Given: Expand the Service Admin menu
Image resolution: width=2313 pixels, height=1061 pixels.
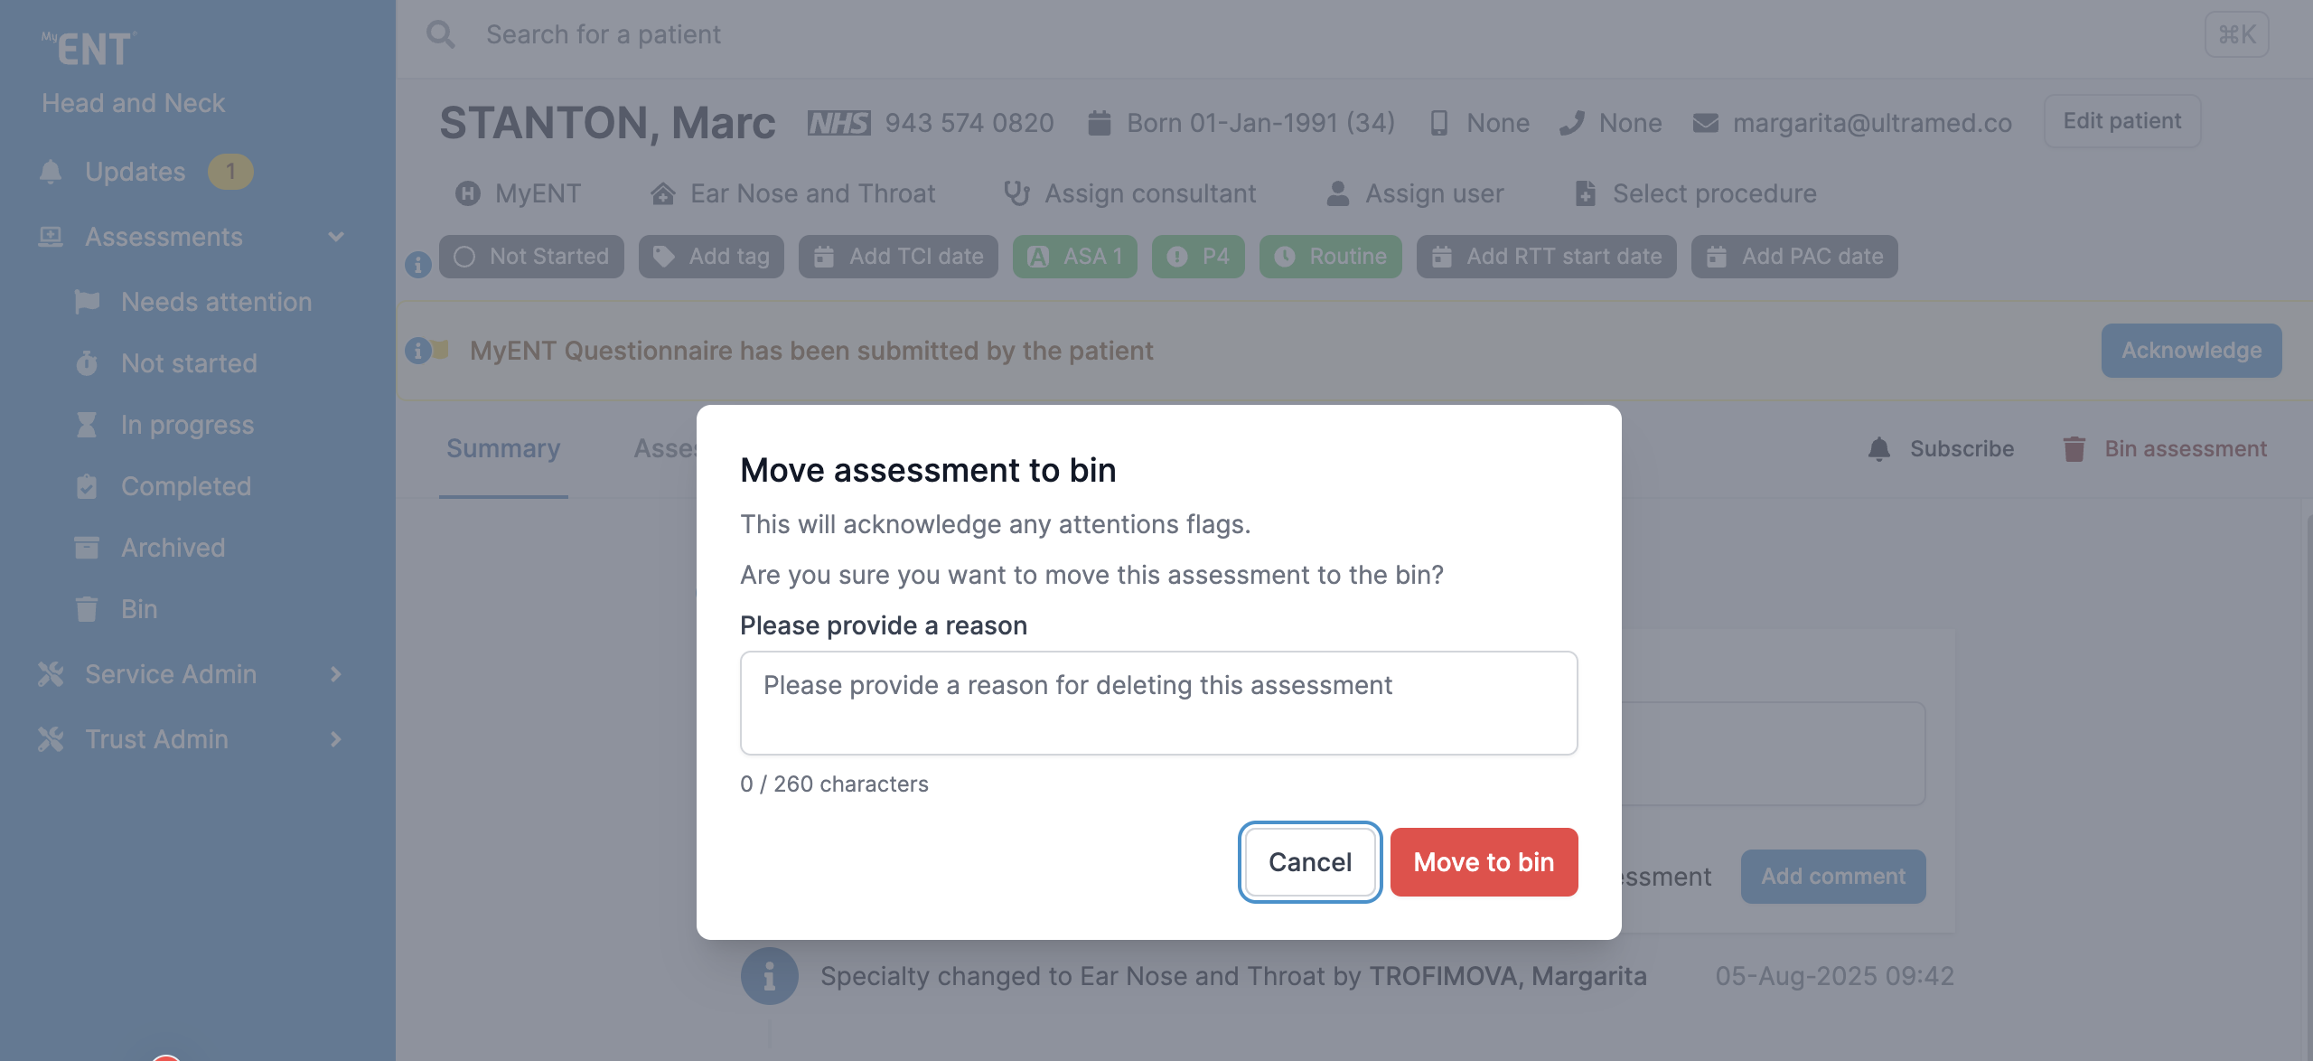Looking at the screenshot, I should click(336, 674).
